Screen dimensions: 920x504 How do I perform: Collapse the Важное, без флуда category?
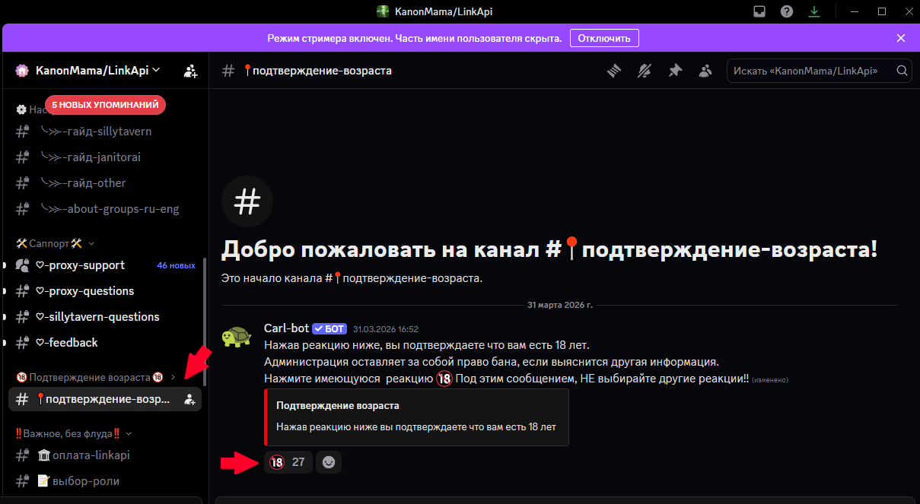coord(73,433)
